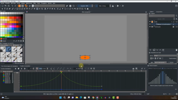This screenshot has width=178, height=100.
Task: Toggle preserve alpha checker icon
Action: click(x=70, y=6)
